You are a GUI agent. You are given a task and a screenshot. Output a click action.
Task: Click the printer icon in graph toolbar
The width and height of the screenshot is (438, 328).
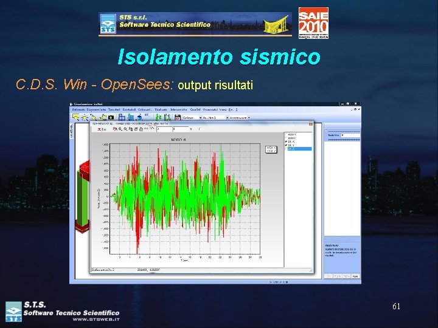point(141,129)
